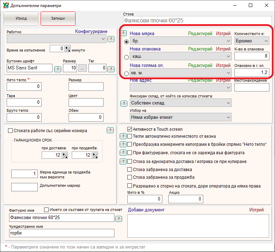Click the Цвят input field
This screenshot has height=252, width=275.
(x=86, y=102)
